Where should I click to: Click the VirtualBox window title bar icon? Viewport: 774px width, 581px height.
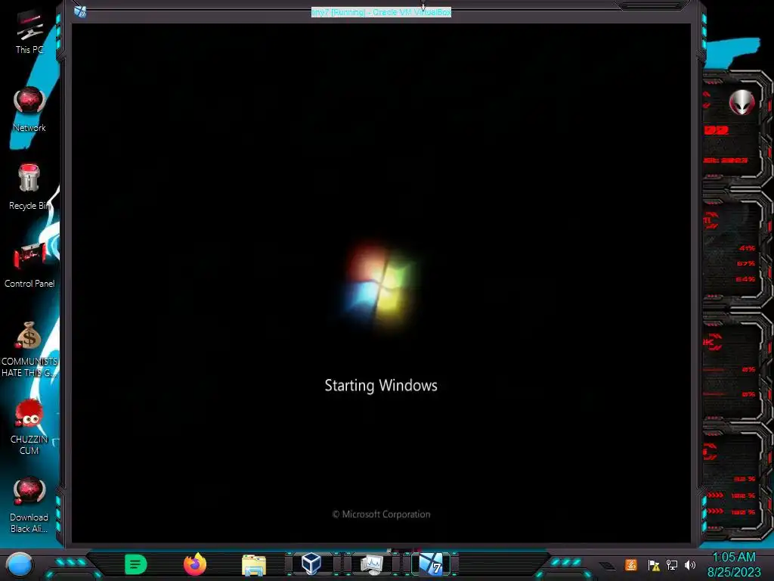[80, 11]
